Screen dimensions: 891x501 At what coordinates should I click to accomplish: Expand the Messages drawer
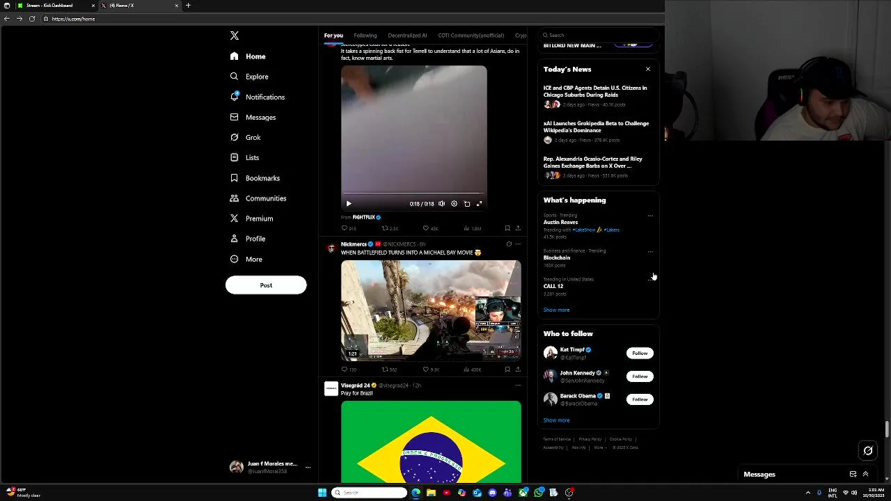tap(865, 475)
